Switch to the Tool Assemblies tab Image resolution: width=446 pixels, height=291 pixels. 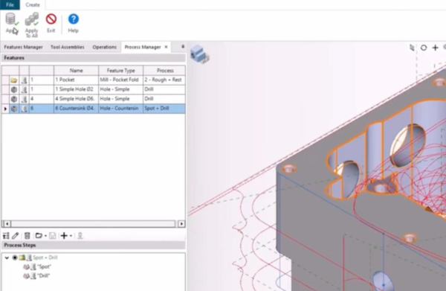tap(68, 47)
